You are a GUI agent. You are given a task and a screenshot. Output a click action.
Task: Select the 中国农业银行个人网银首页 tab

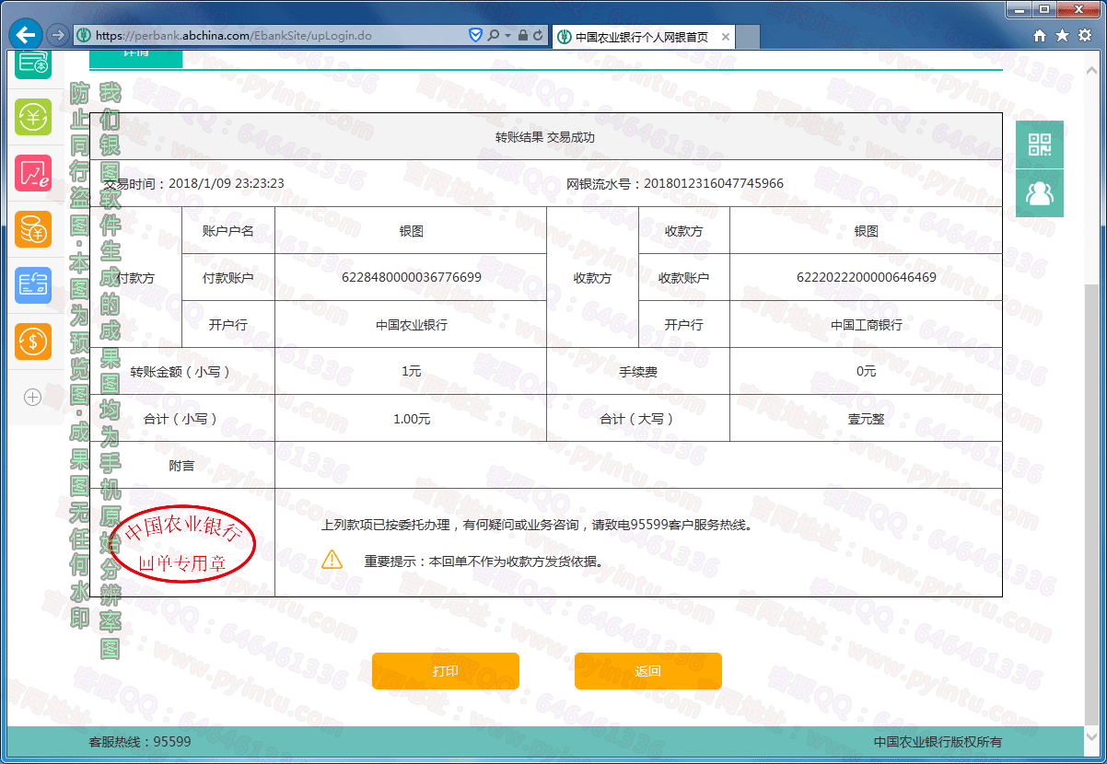[x=643, y=37]
